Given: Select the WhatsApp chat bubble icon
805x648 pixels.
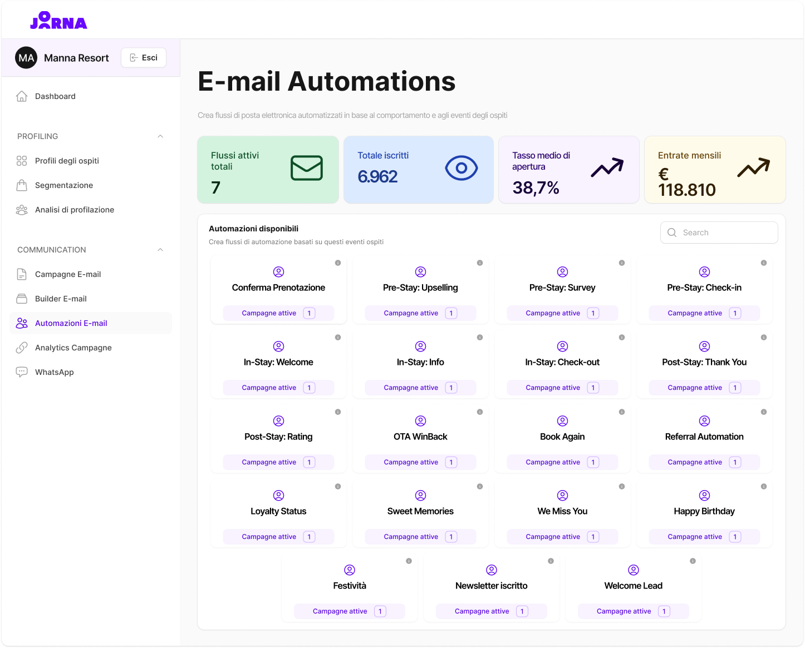Looking at the screenshot, I should click(22, 372).
